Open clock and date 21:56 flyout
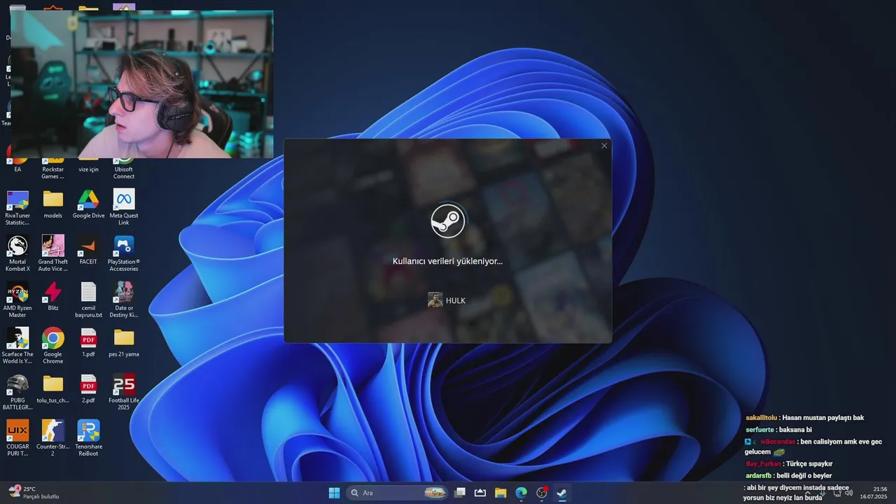The image size is (896, 504). 875,493
